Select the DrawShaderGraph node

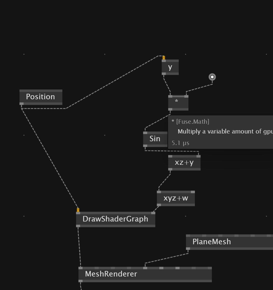116,219
